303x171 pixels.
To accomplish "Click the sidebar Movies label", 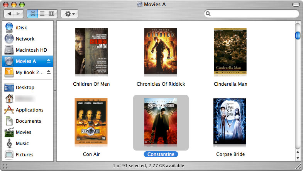I will [x=24, y=132].
